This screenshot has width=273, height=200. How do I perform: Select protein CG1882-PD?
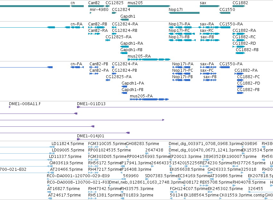pyautogui.click(x=240, y=86)
